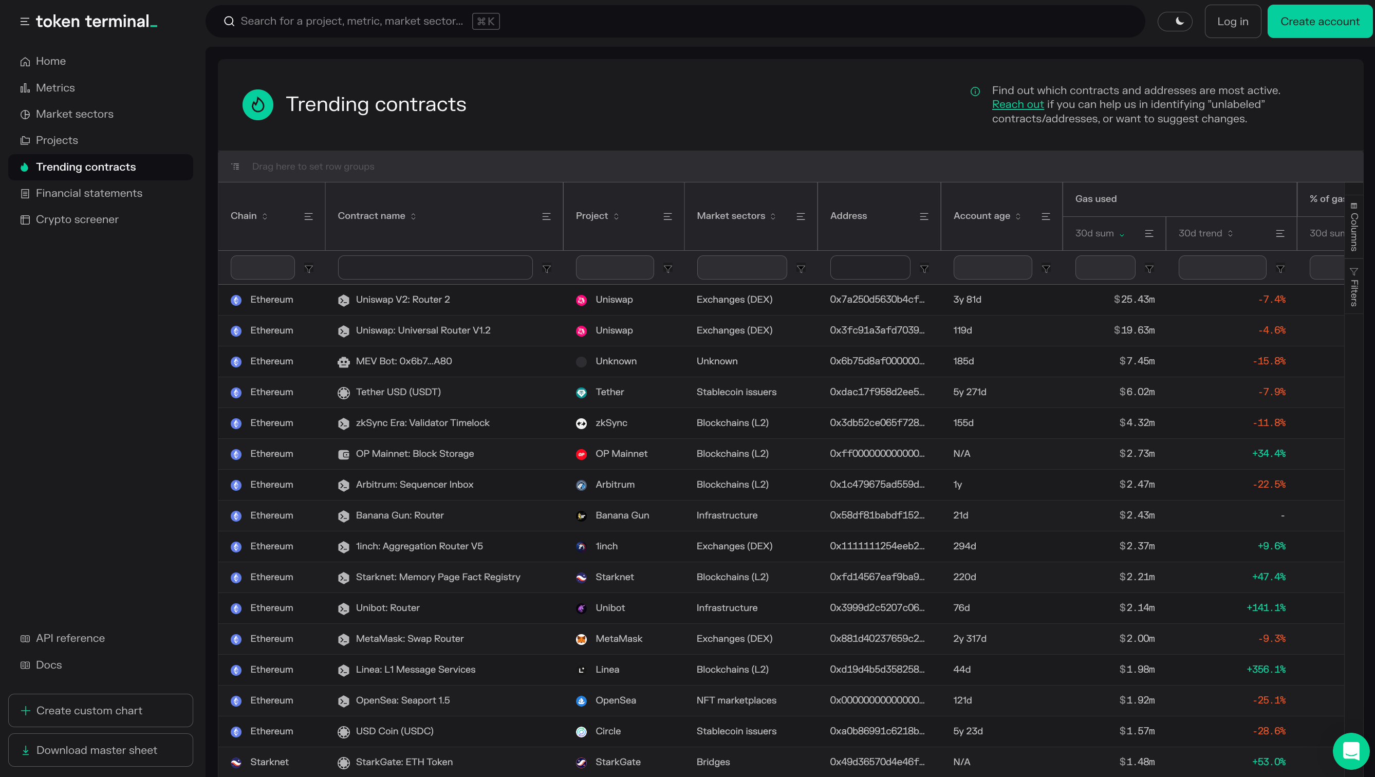Click filter funnel under Market sectors column
The image size is (1375, 777).
(x=801, y=269)
